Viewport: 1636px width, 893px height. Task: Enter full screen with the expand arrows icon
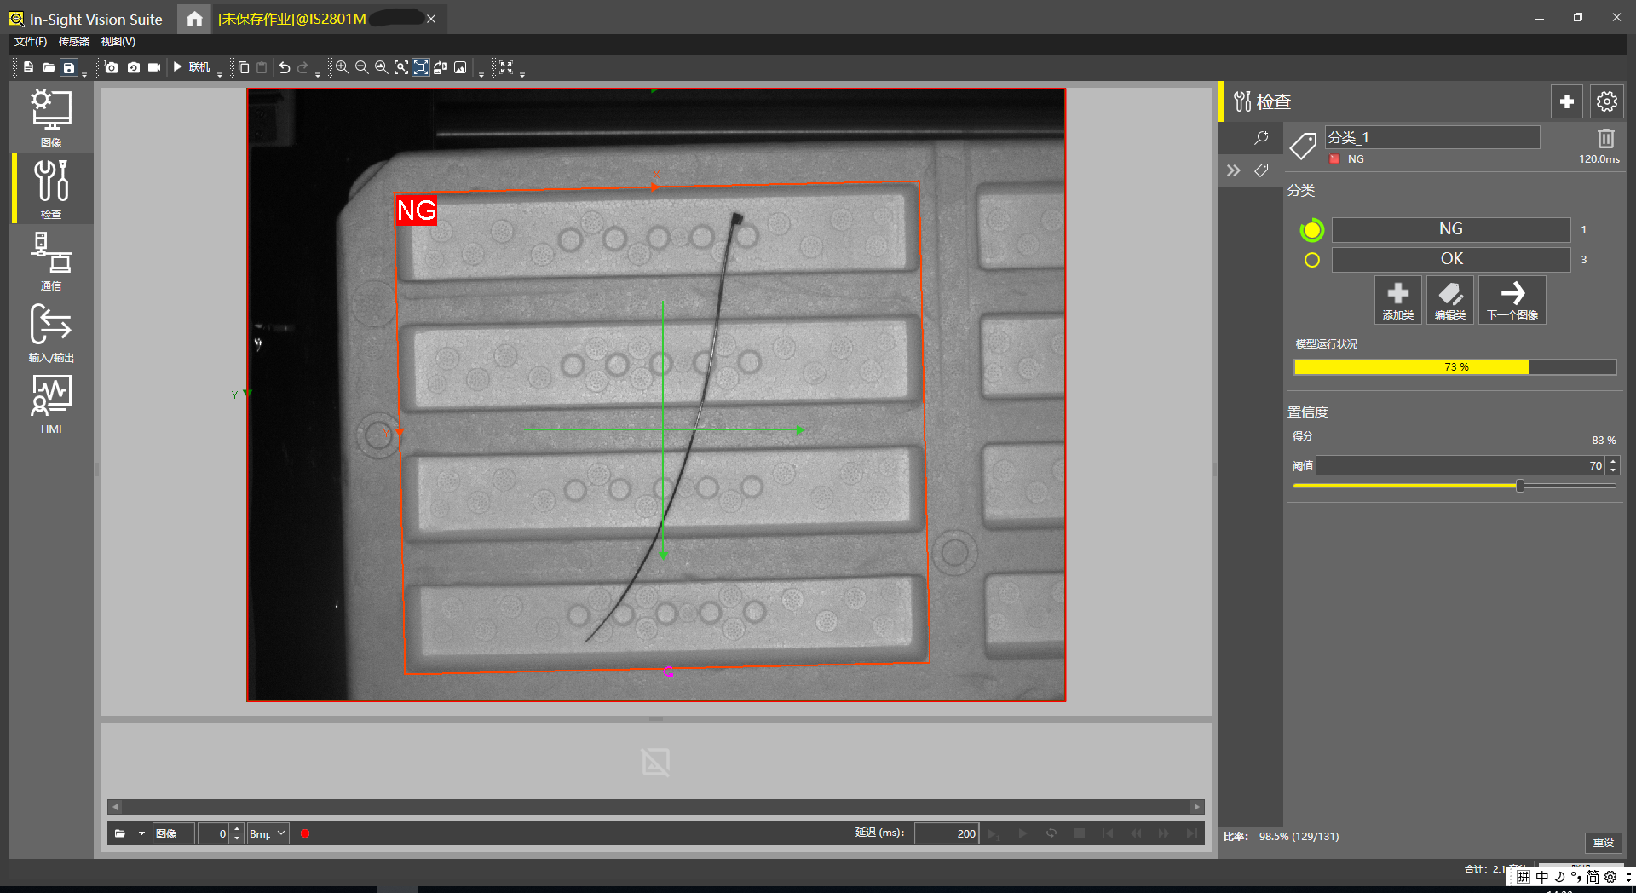[506, 67]
